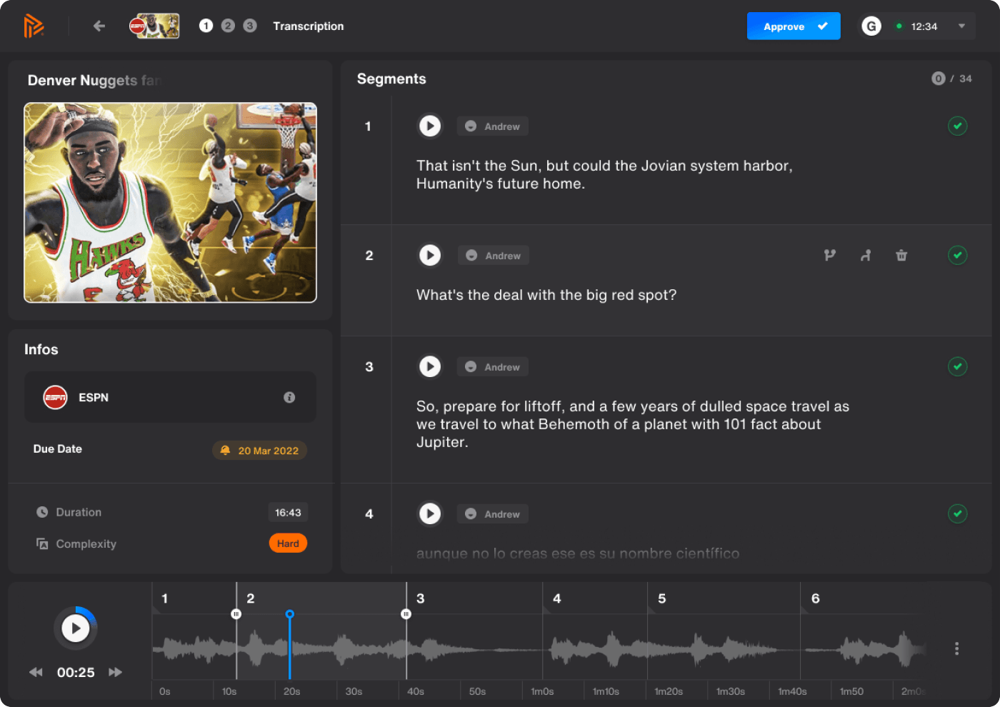Click the Approve button
This screenshot has height=707, width=1000.
tap(794, 26)
